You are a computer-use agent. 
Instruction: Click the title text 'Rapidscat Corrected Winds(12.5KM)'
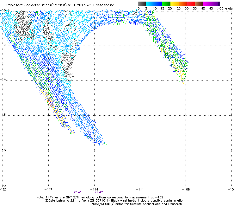coord(36,5)
